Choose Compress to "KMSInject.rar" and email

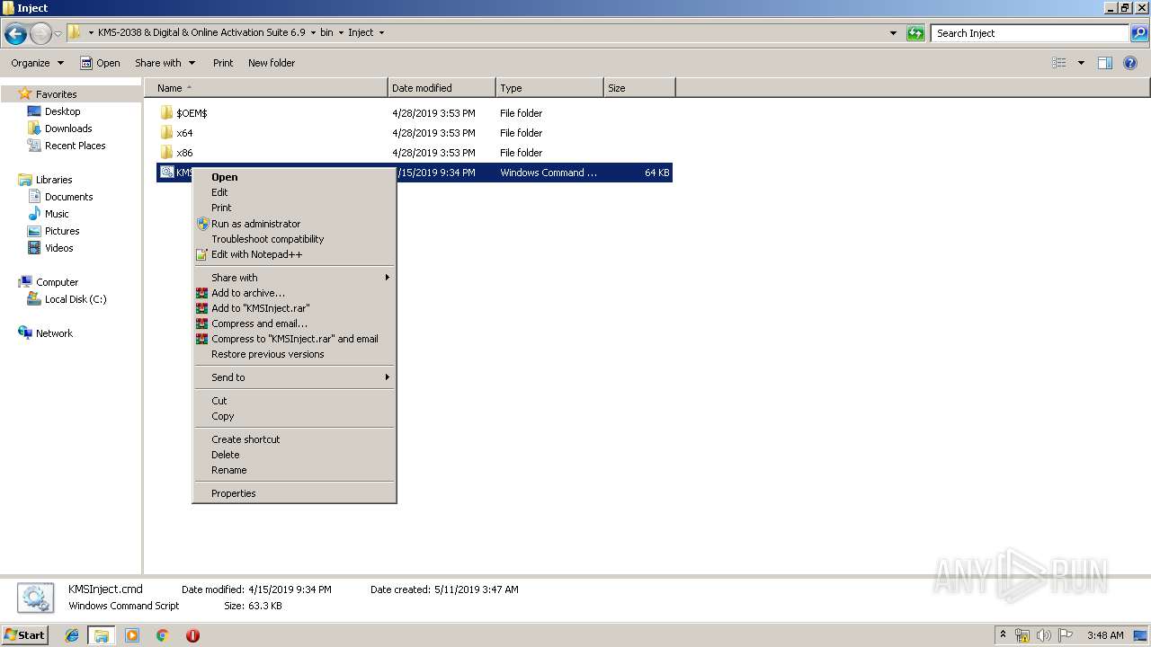pos(295,339)
